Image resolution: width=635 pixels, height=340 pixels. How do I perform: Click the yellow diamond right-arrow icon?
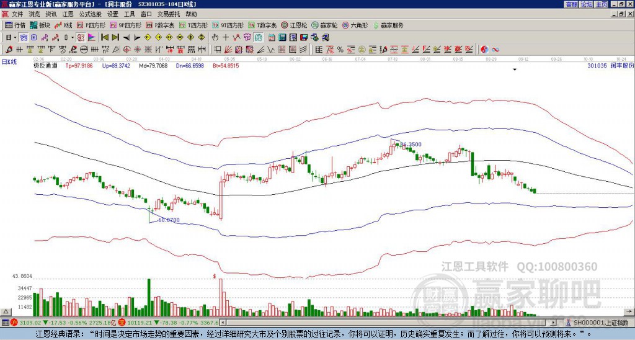(158, 37)
